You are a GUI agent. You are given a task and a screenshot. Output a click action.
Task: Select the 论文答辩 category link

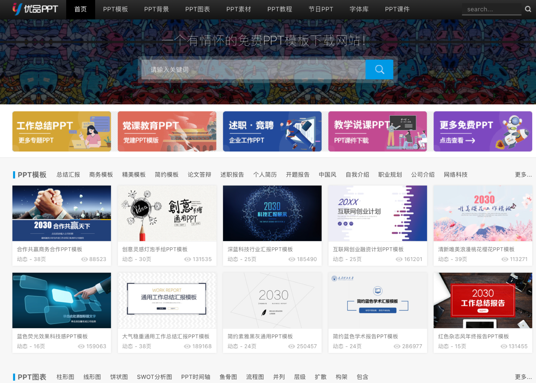(x=199, y=175)
